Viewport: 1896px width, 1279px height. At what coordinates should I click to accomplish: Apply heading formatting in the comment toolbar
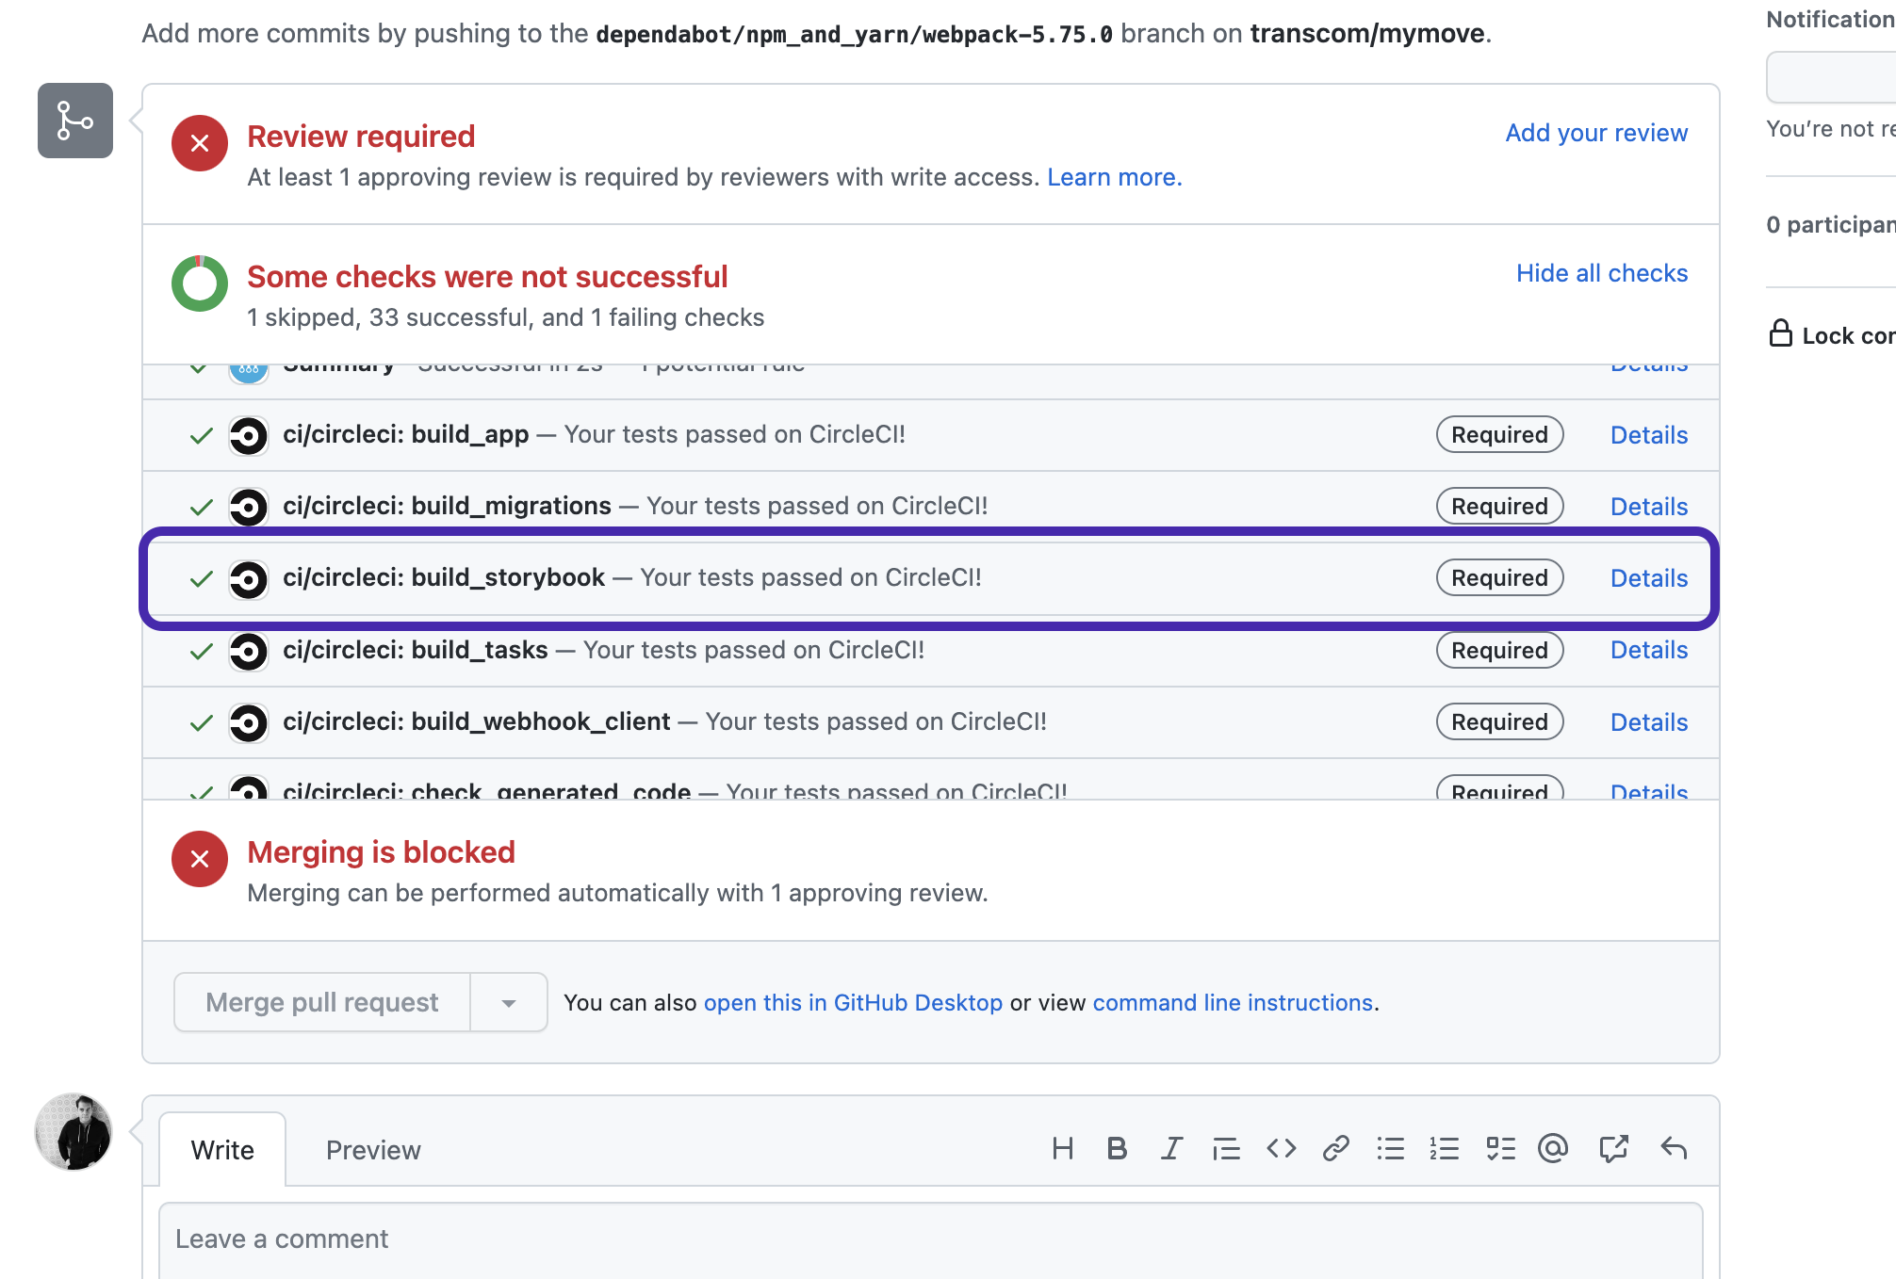(1064, 1148)
